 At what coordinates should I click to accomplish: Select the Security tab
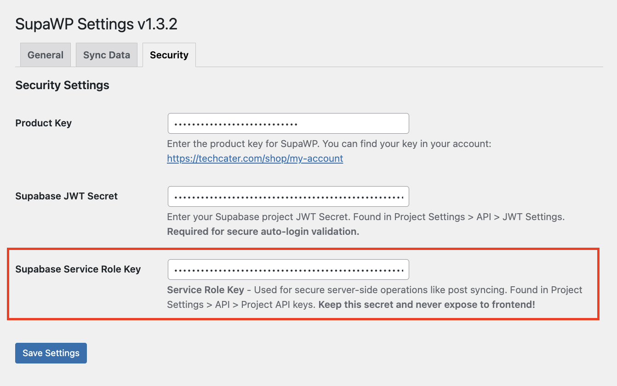click(x=169, y=55)
